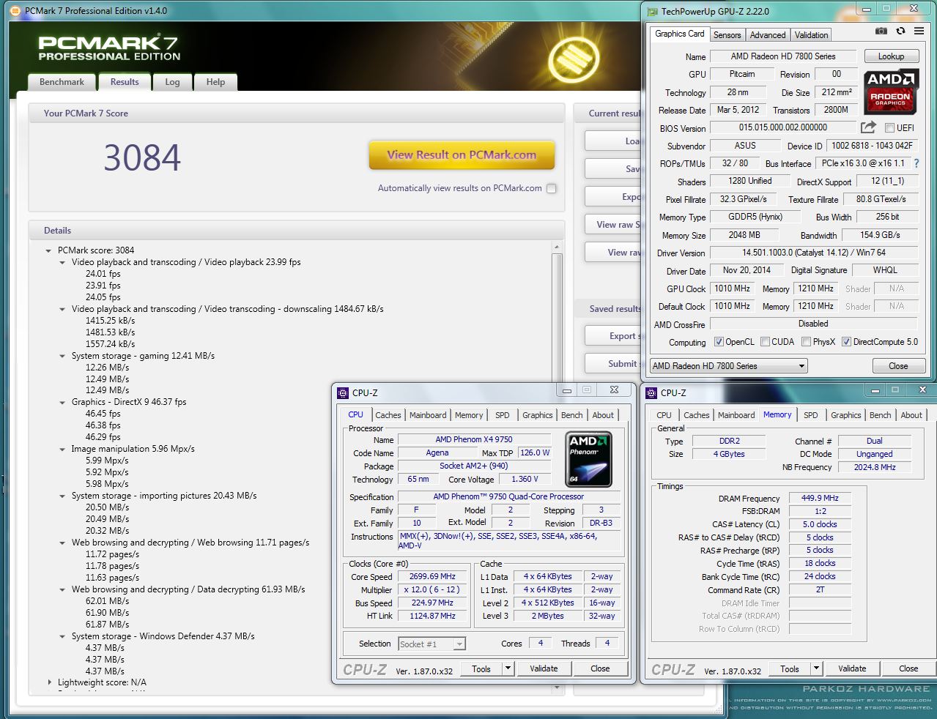Click the scroll-up arrow of the Details list
Image resolution: width=937 pixels, height=719 pixels.
click(558, 249)
